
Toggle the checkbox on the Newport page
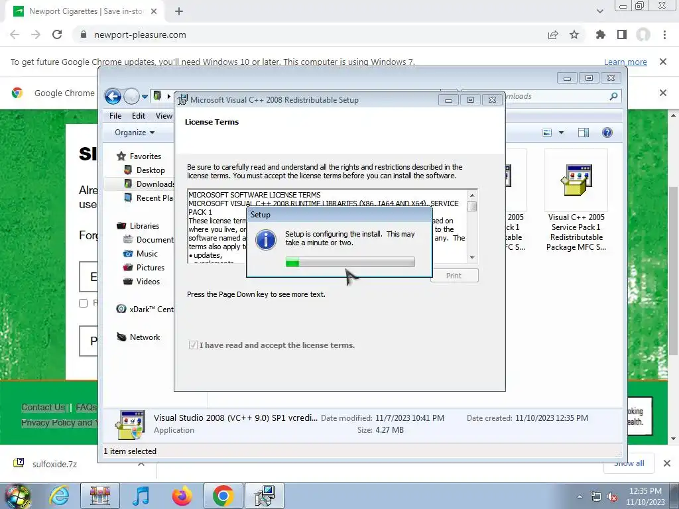tap(83, 303)
